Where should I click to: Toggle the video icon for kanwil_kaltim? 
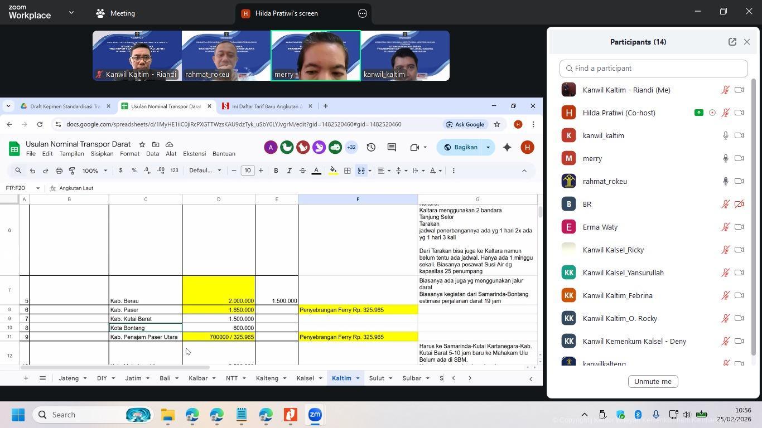[739, 135]
